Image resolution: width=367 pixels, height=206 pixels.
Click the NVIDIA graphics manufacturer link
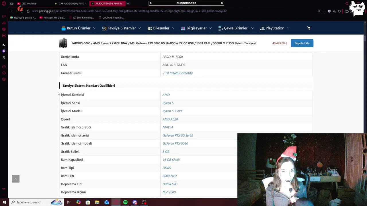point(168,127)
